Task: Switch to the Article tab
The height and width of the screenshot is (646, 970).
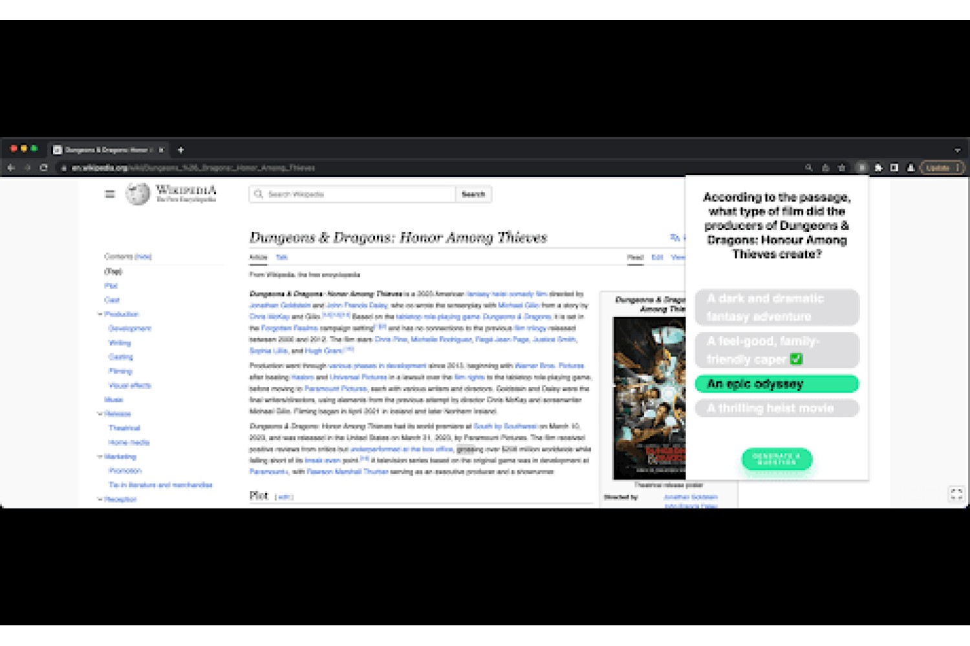Action: (x=258, y=257)
